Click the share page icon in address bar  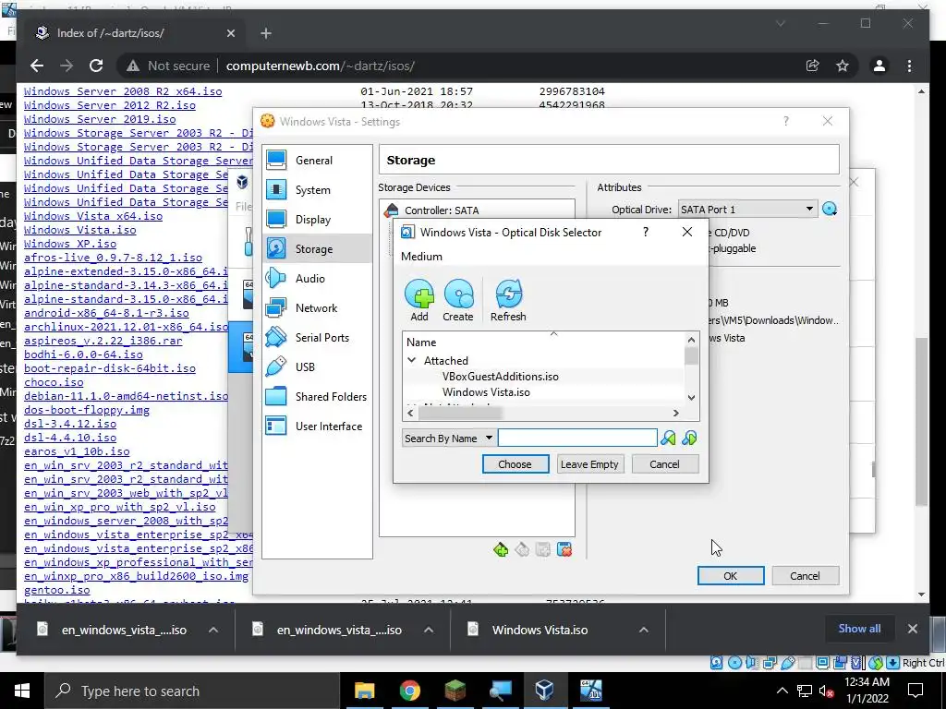tap(812, 66)
